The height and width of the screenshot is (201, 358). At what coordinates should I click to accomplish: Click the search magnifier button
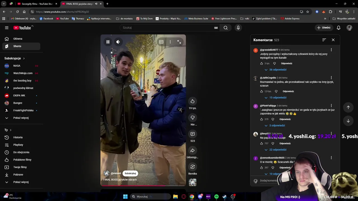tap(226, 28)
